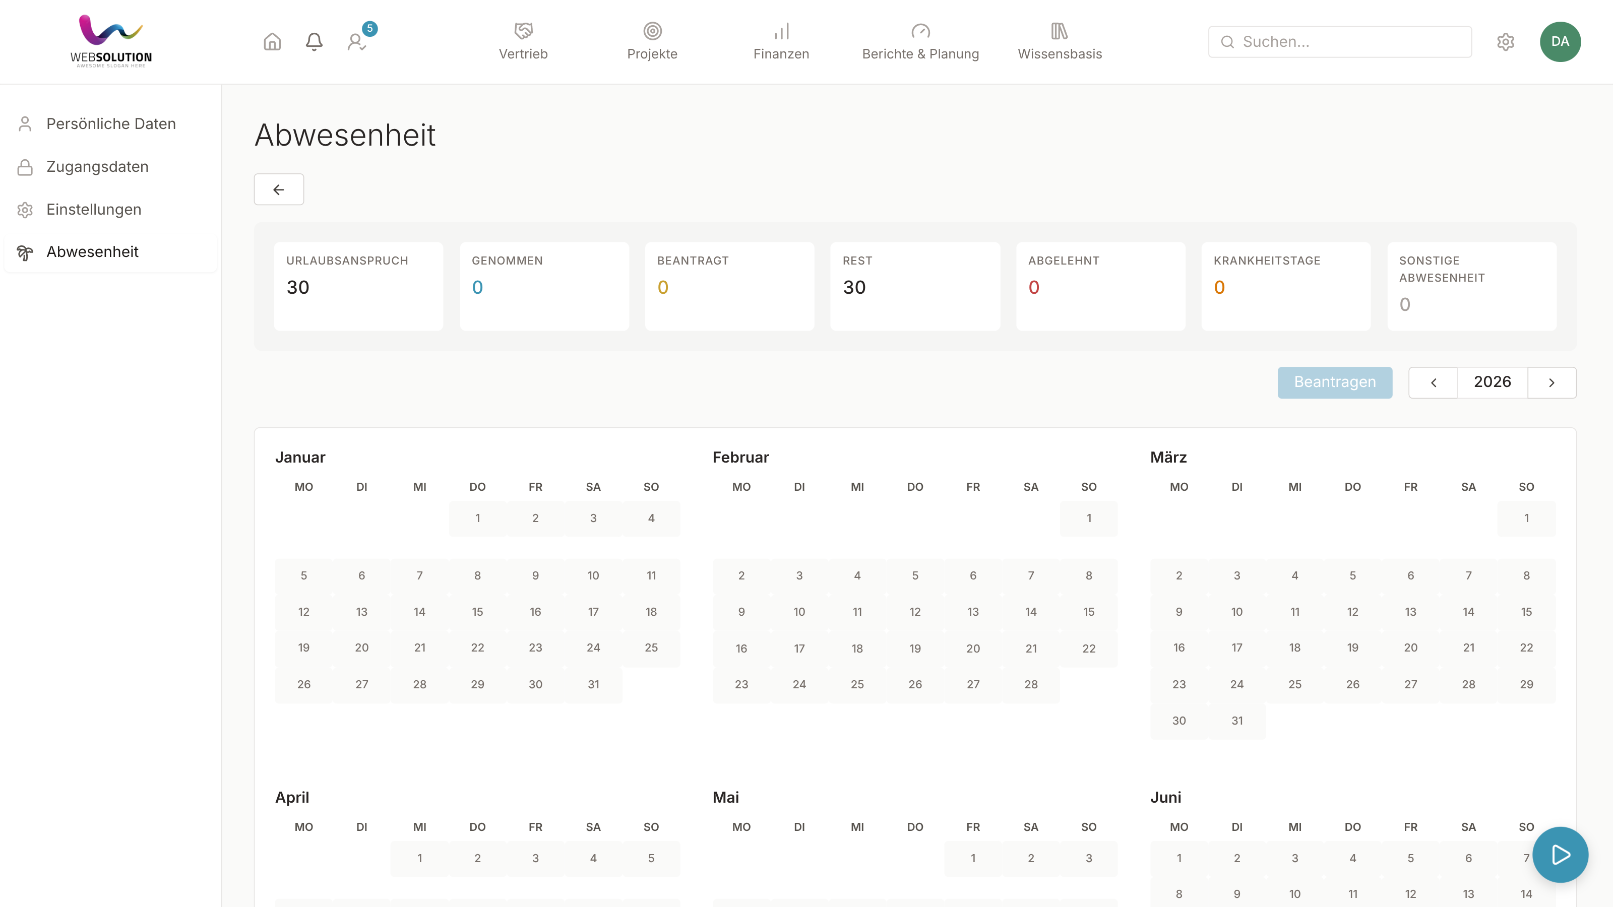The image size is (1613, 907).
Task: Click the Krankheitstage card
Action: (1286, 286)
